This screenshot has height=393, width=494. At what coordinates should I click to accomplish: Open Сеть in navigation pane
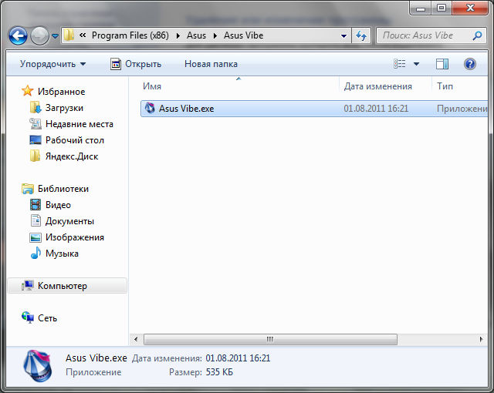tap(47, 318)
